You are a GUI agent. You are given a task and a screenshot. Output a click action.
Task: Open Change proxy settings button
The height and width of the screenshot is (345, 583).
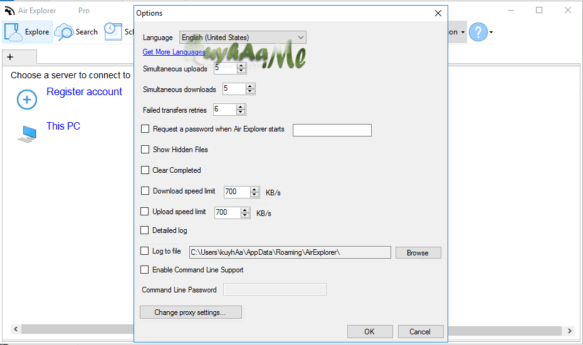[191, 312]
